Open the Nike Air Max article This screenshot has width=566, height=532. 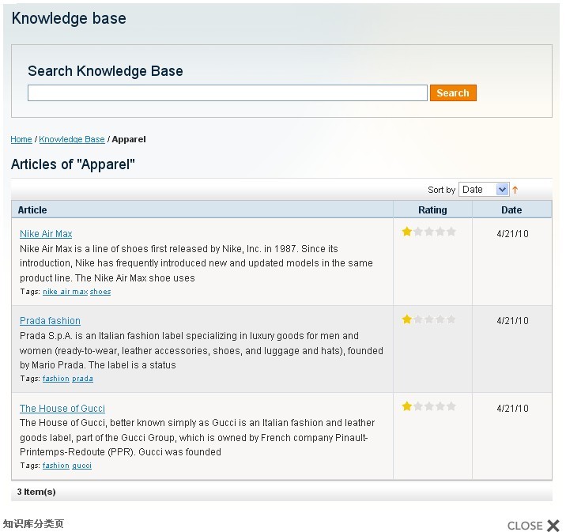click(46, 234)
